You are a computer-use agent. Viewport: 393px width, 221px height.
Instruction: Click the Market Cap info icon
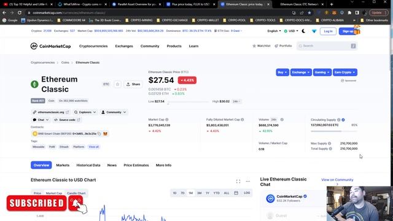point(167,120)
